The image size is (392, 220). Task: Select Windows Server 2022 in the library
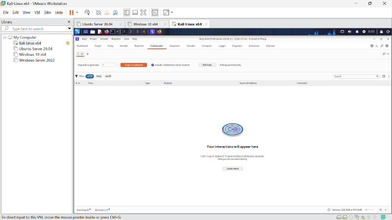click(36, 60)
